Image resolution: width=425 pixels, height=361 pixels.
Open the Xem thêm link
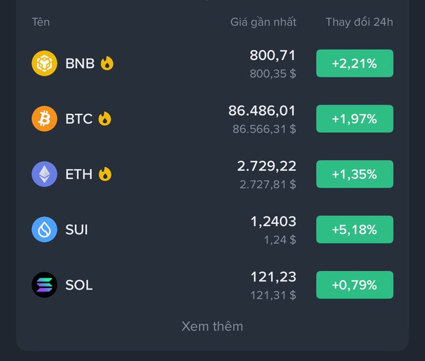tap(212, 326)
